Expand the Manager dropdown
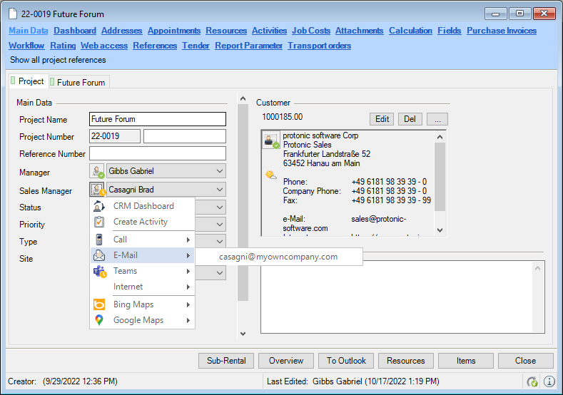Image resolution: width=563 pixels, height=395 pixels. click(x=220, y=171)
